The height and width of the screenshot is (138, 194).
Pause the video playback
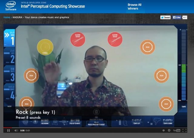point(8,130)
